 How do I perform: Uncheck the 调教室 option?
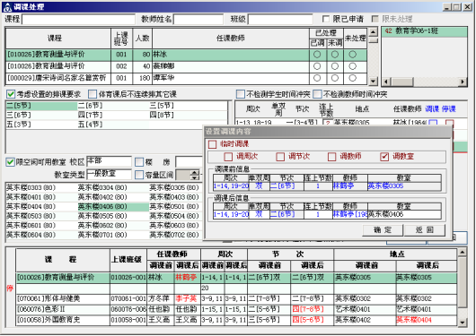384,157
